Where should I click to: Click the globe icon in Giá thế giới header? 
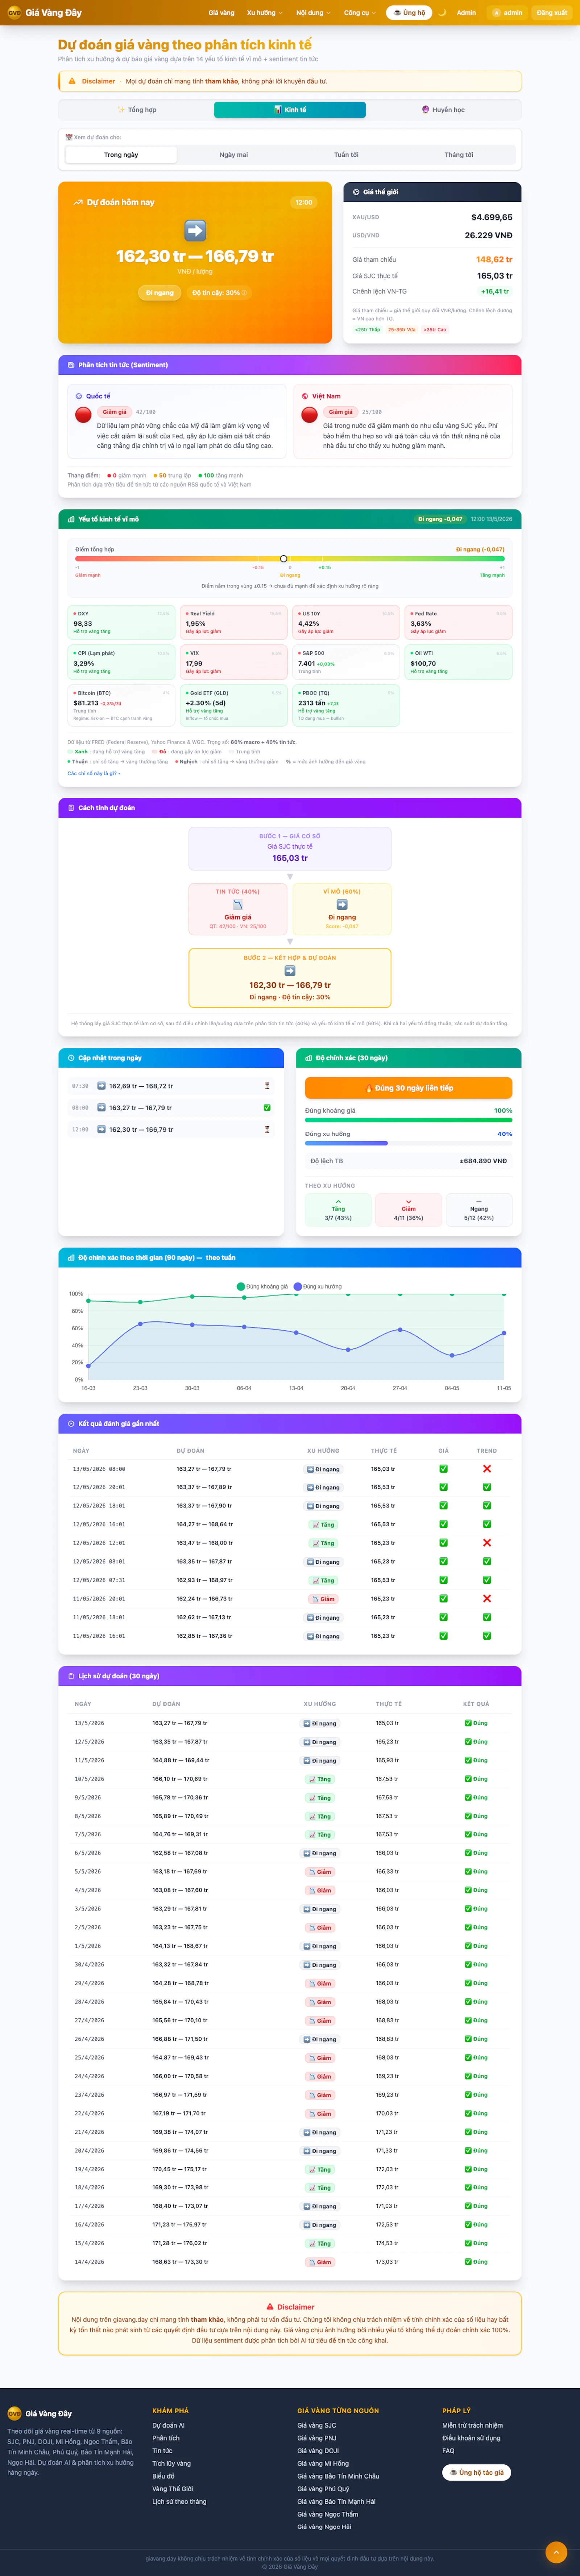356,192
